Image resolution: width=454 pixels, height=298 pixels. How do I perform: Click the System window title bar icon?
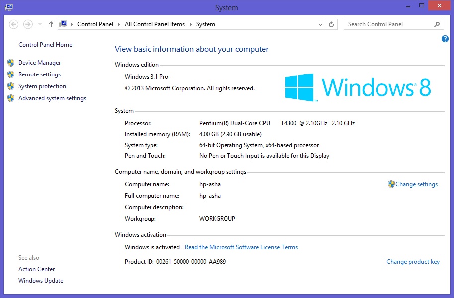8,7
